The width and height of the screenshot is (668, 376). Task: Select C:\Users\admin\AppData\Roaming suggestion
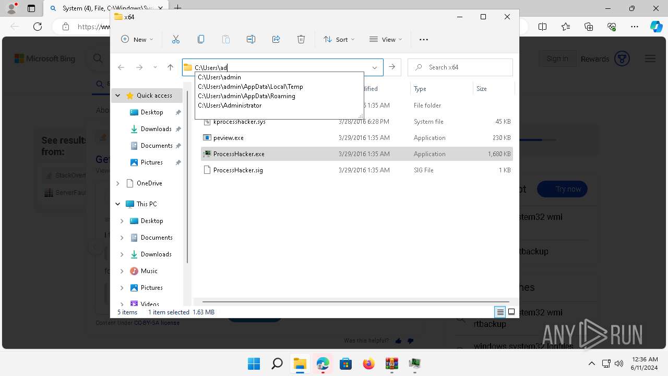pos(279,96)
